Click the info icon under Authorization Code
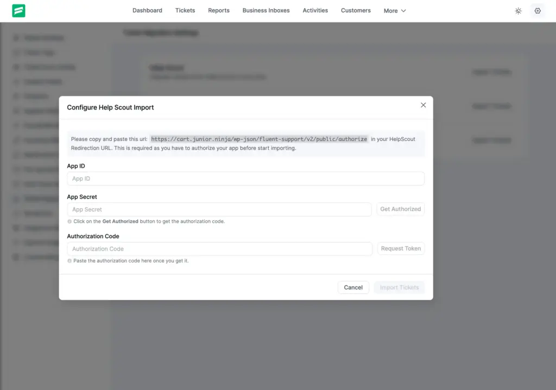 (x=69, y=261)
